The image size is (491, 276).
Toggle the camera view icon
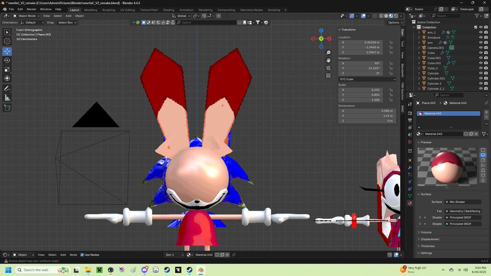[328, 68]
